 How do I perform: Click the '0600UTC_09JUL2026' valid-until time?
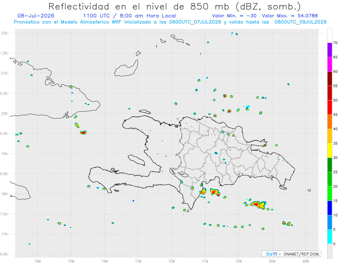(300, 22)
